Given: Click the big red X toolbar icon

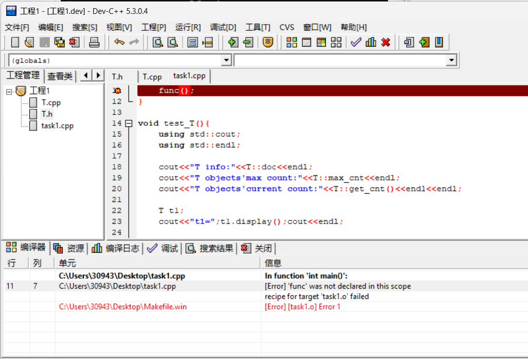Looking at the screenshot, I should point(385,42).
